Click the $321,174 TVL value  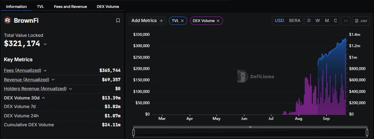point(22,43)
